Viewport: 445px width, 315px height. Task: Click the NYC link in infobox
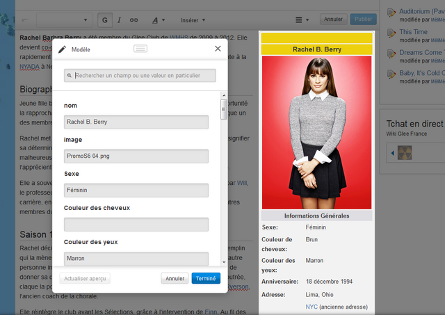click(311, 307)
